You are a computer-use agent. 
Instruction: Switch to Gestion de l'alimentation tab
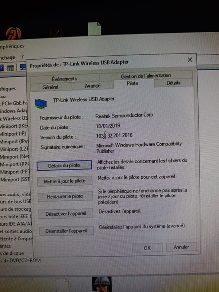(x=146, y=76)
